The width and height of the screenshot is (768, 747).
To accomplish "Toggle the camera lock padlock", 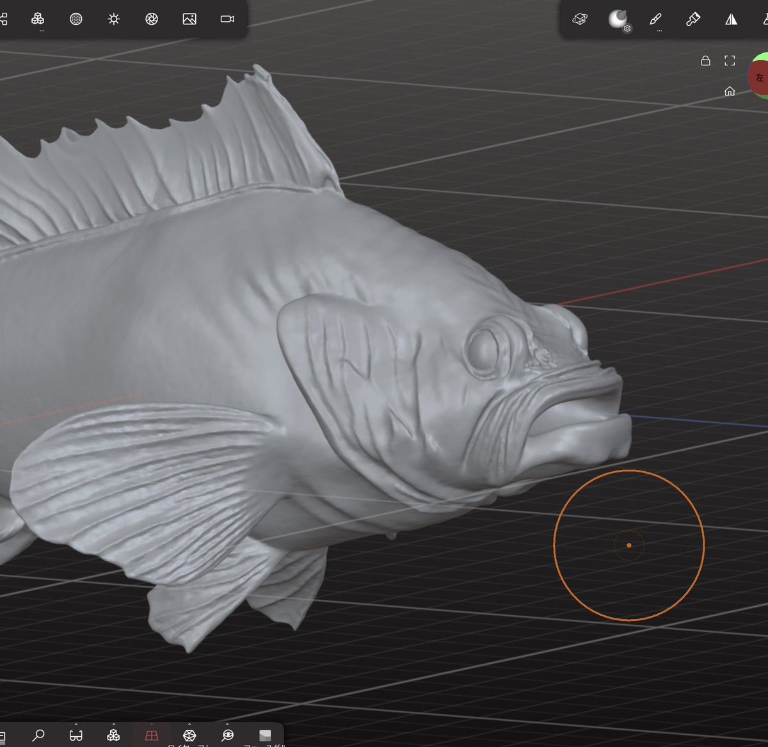I will [x=705, y=61].
